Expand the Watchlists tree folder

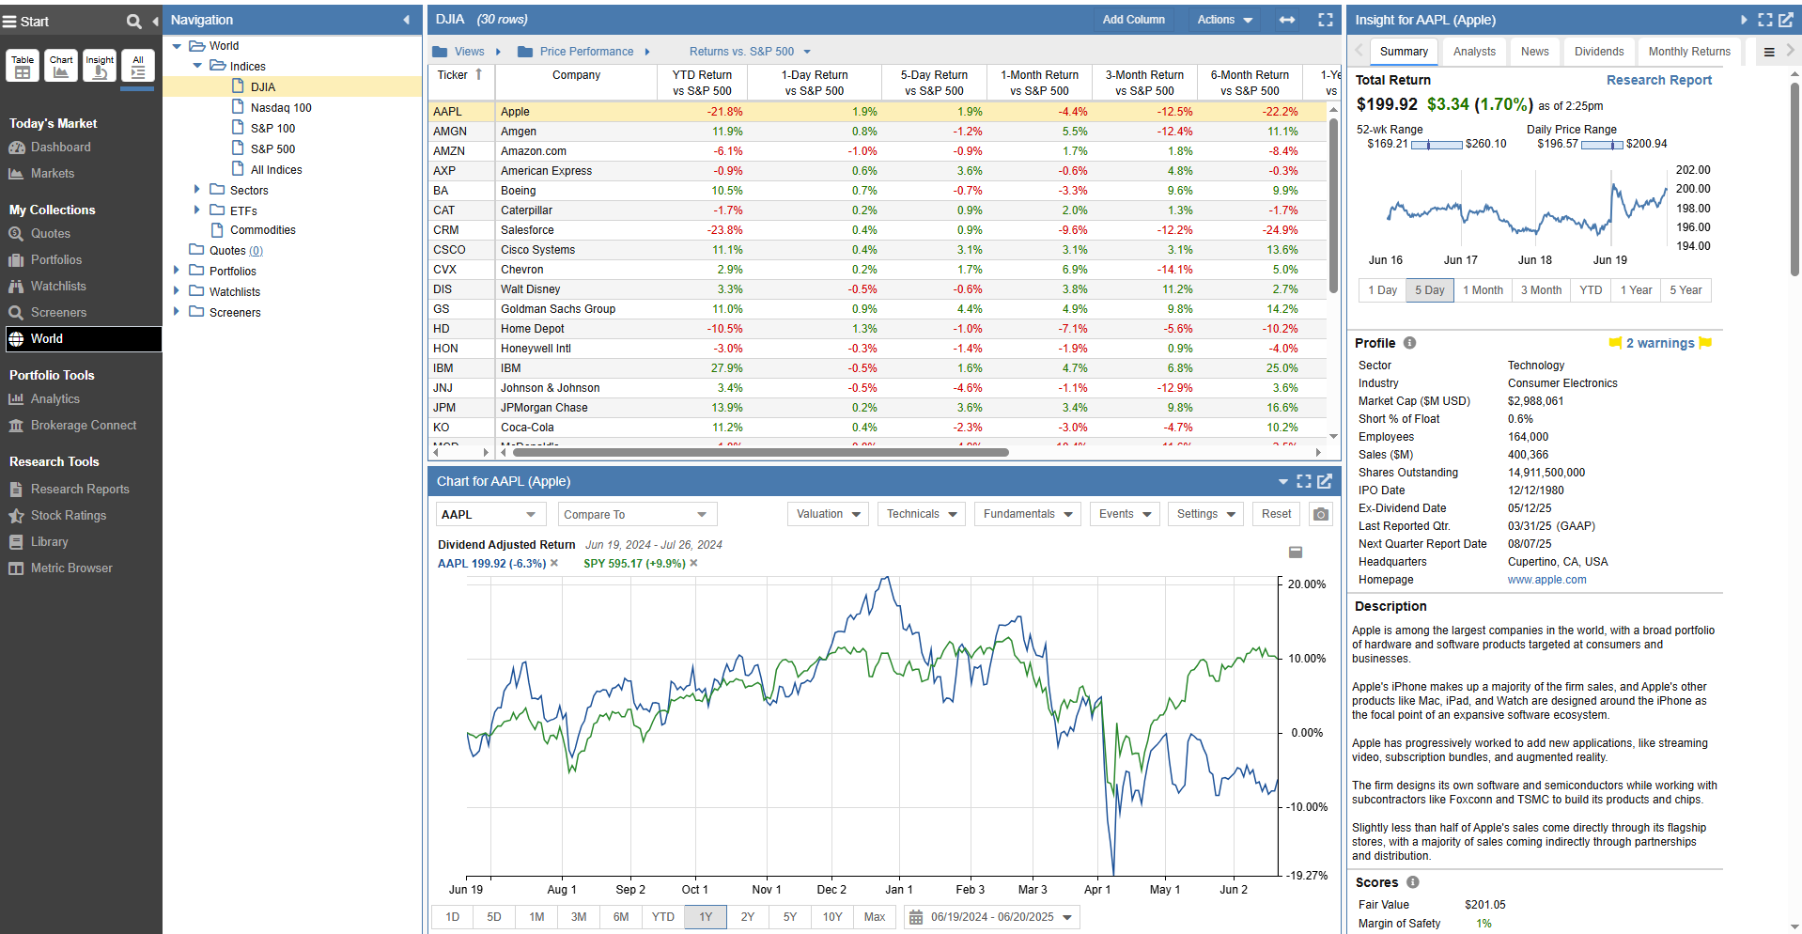click(177, 291)
